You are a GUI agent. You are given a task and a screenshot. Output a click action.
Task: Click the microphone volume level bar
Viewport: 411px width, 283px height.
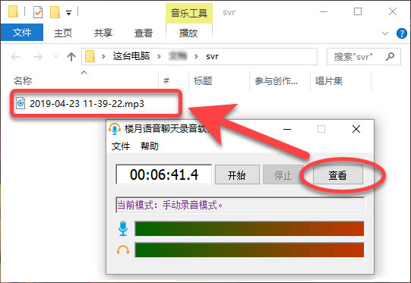click(x=249, y=228)
